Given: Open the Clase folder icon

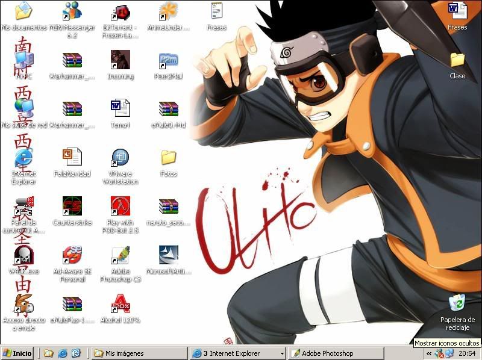Looking at the screenshot, I should (457, 60).
